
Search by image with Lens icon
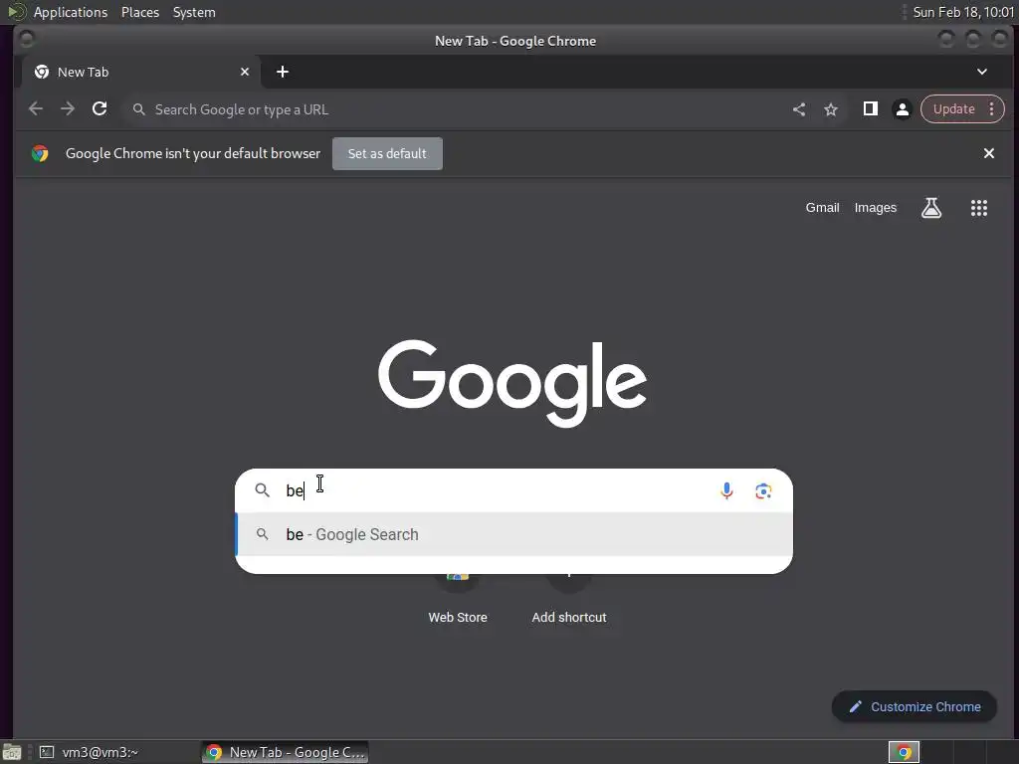763,491
